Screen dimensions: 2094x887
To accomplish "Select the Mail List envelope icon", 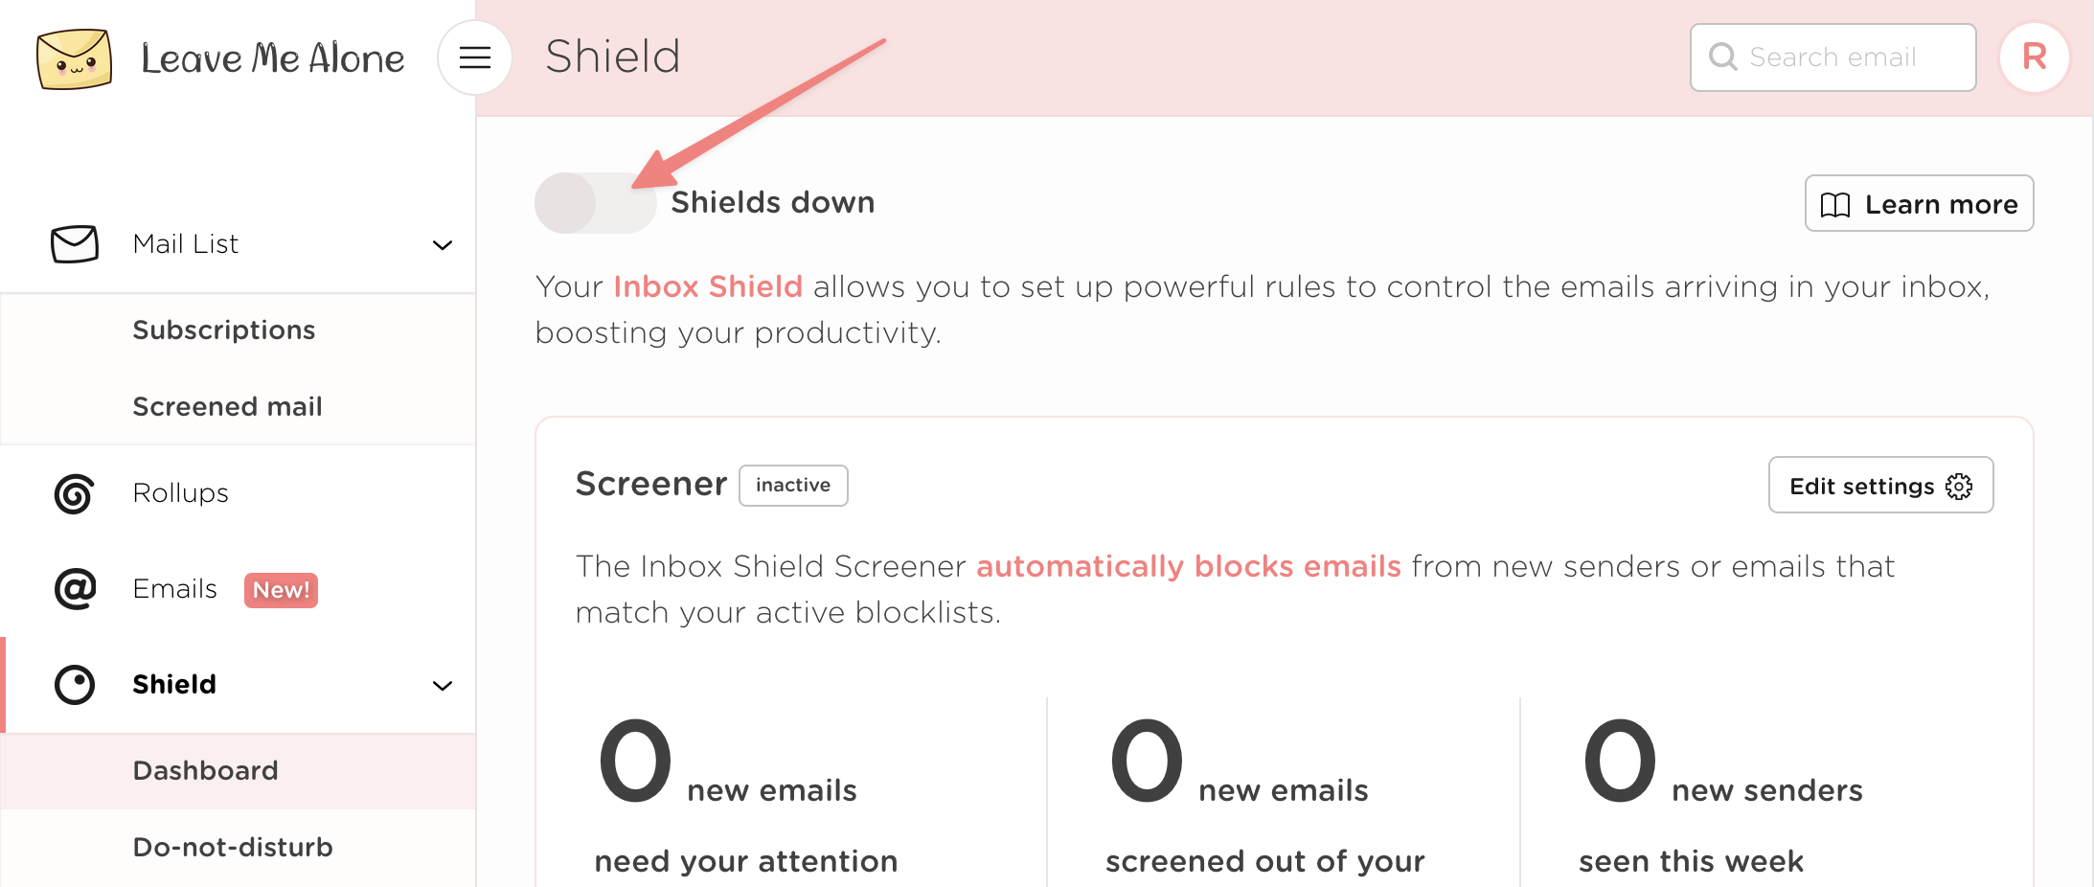I will pos(74,244).
